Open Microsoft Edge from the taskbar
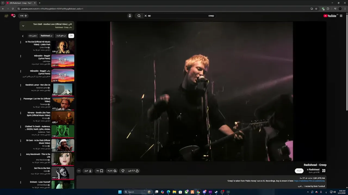The height and width of the screenshot is (195, 348). click(x=168, y=192)
